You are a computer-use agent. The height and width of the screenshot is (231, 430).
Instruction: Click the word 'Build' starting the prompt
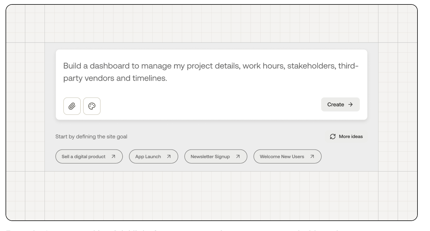coord(72,66)
